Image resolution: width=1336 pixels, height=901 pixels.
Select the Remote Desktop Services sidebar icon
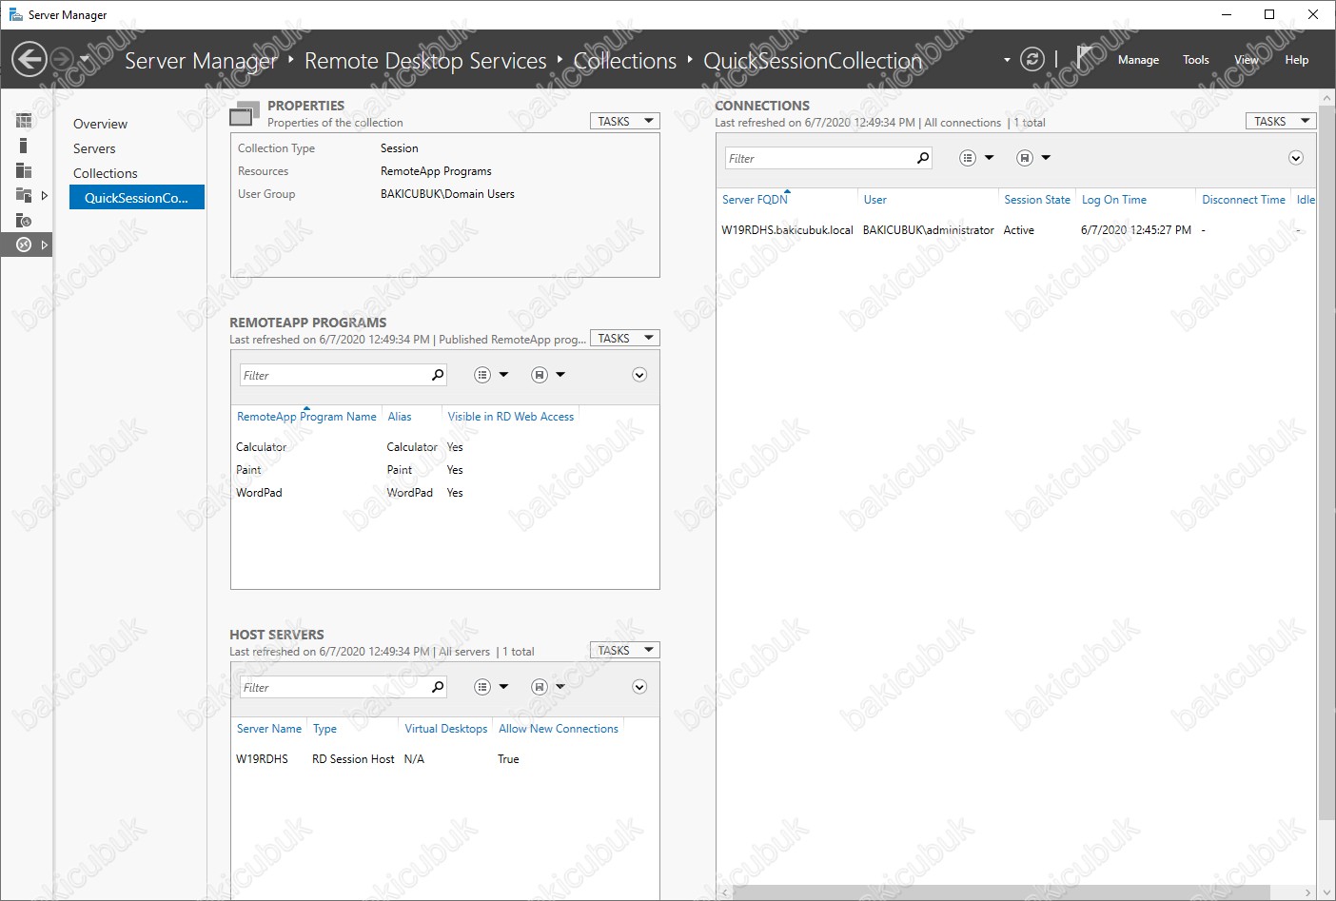[24, 245]
